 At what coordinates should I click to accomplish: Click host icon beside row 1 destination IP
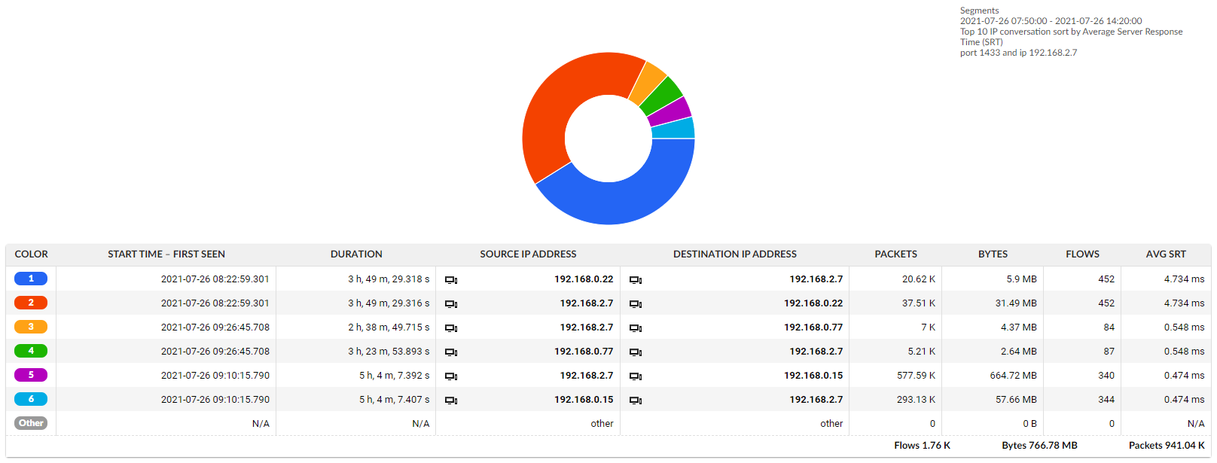[x=636, y=280]
